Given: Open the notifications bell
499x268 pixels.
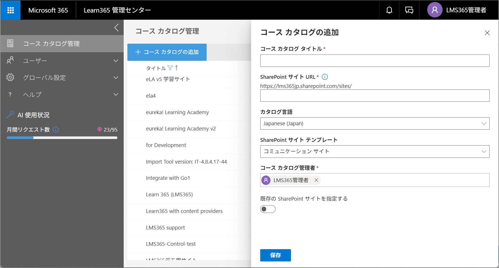Looking at the screenshot, I should click(x=389, y=10).
